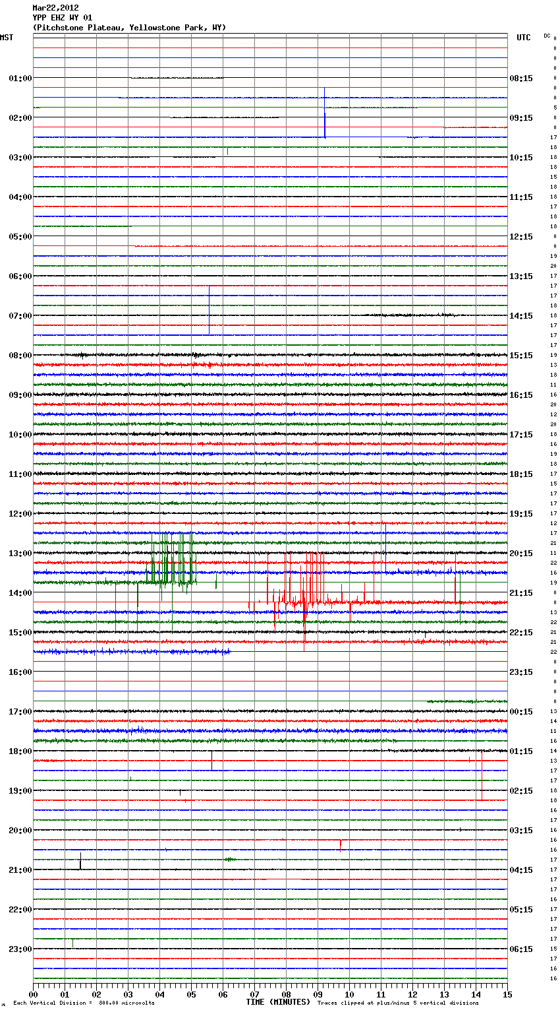Select the 04:00 MST row label

pyautogui.click(x=20, y=197)
